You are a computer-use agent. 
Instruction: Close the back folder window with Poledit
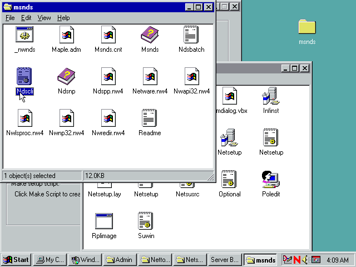click(x=305, y=68)
